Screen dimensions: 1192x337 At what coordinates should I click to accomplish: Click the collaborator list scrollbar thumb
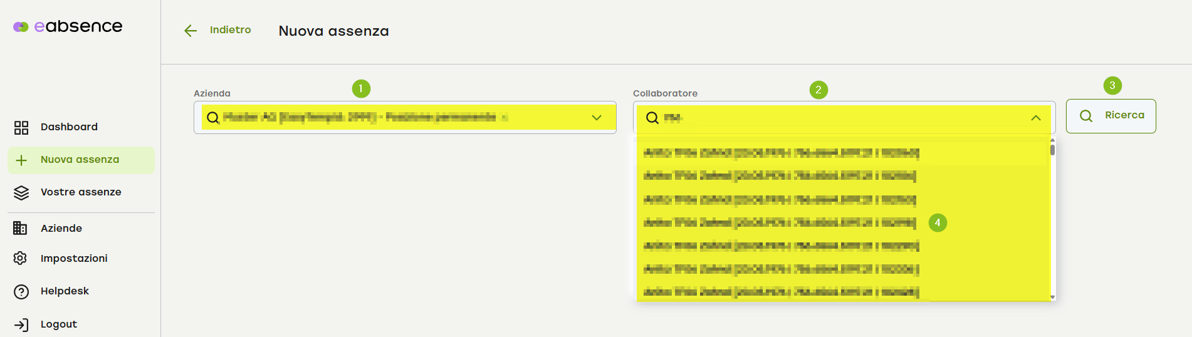click(x=1052, y=150)
